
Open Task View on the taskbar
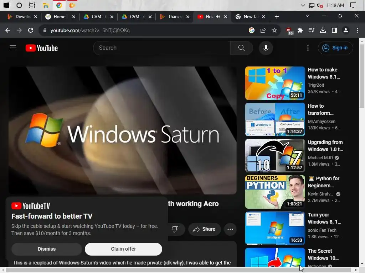pos(32,5)
